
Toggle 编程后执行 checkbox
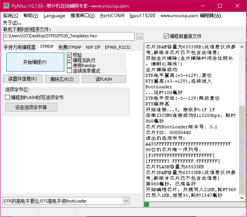pos(81,60)
